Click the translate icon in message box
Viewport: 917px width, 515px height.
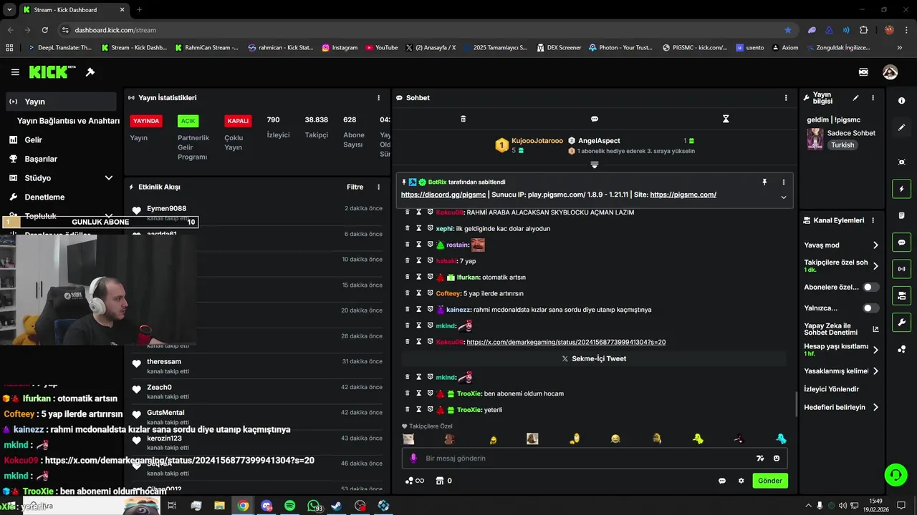click(x=760, y=458)
